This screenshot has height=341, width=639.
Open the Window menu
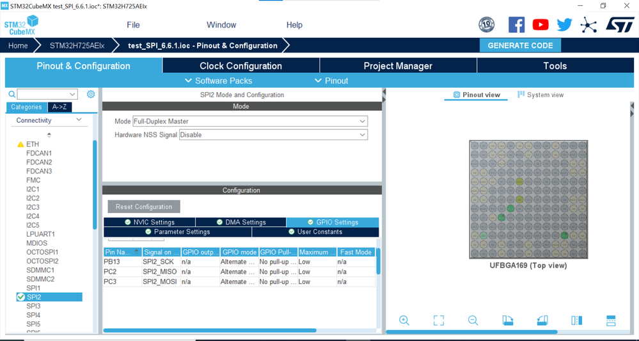pyautogui.click(x=221, y=25)
